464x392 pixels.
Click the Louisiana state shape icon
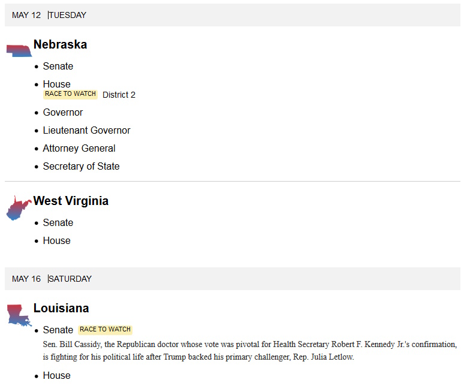[19, 315]
